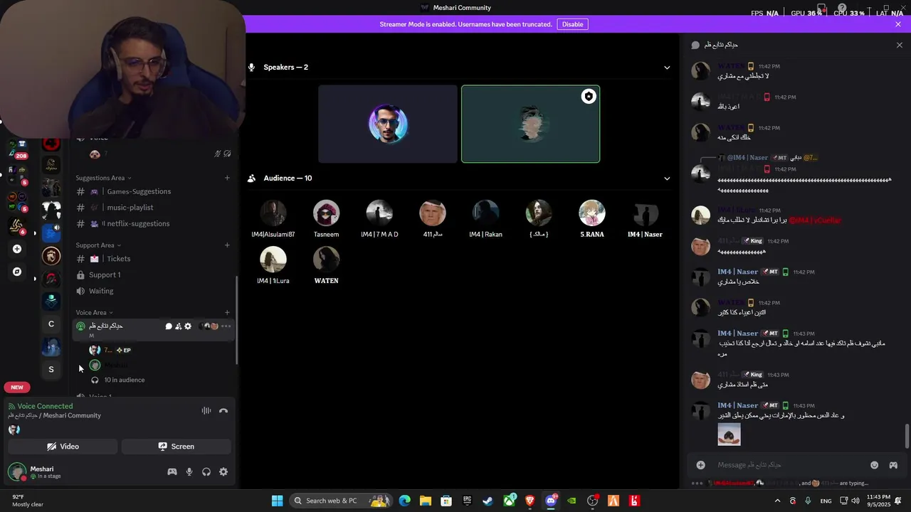This screenshot has height=512, width=911.
Task: Focus the Search web & PC box
Action: [x=342, y=501]
